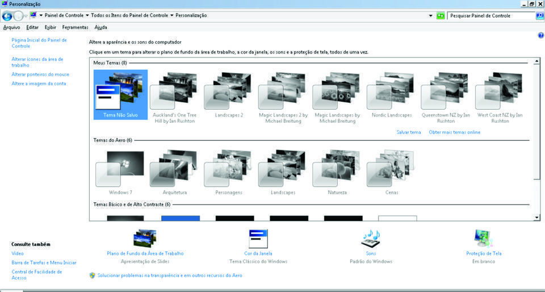Open the Editar menu
The height and width of the screenshot is (292, 545).
(x=32, y=27)
